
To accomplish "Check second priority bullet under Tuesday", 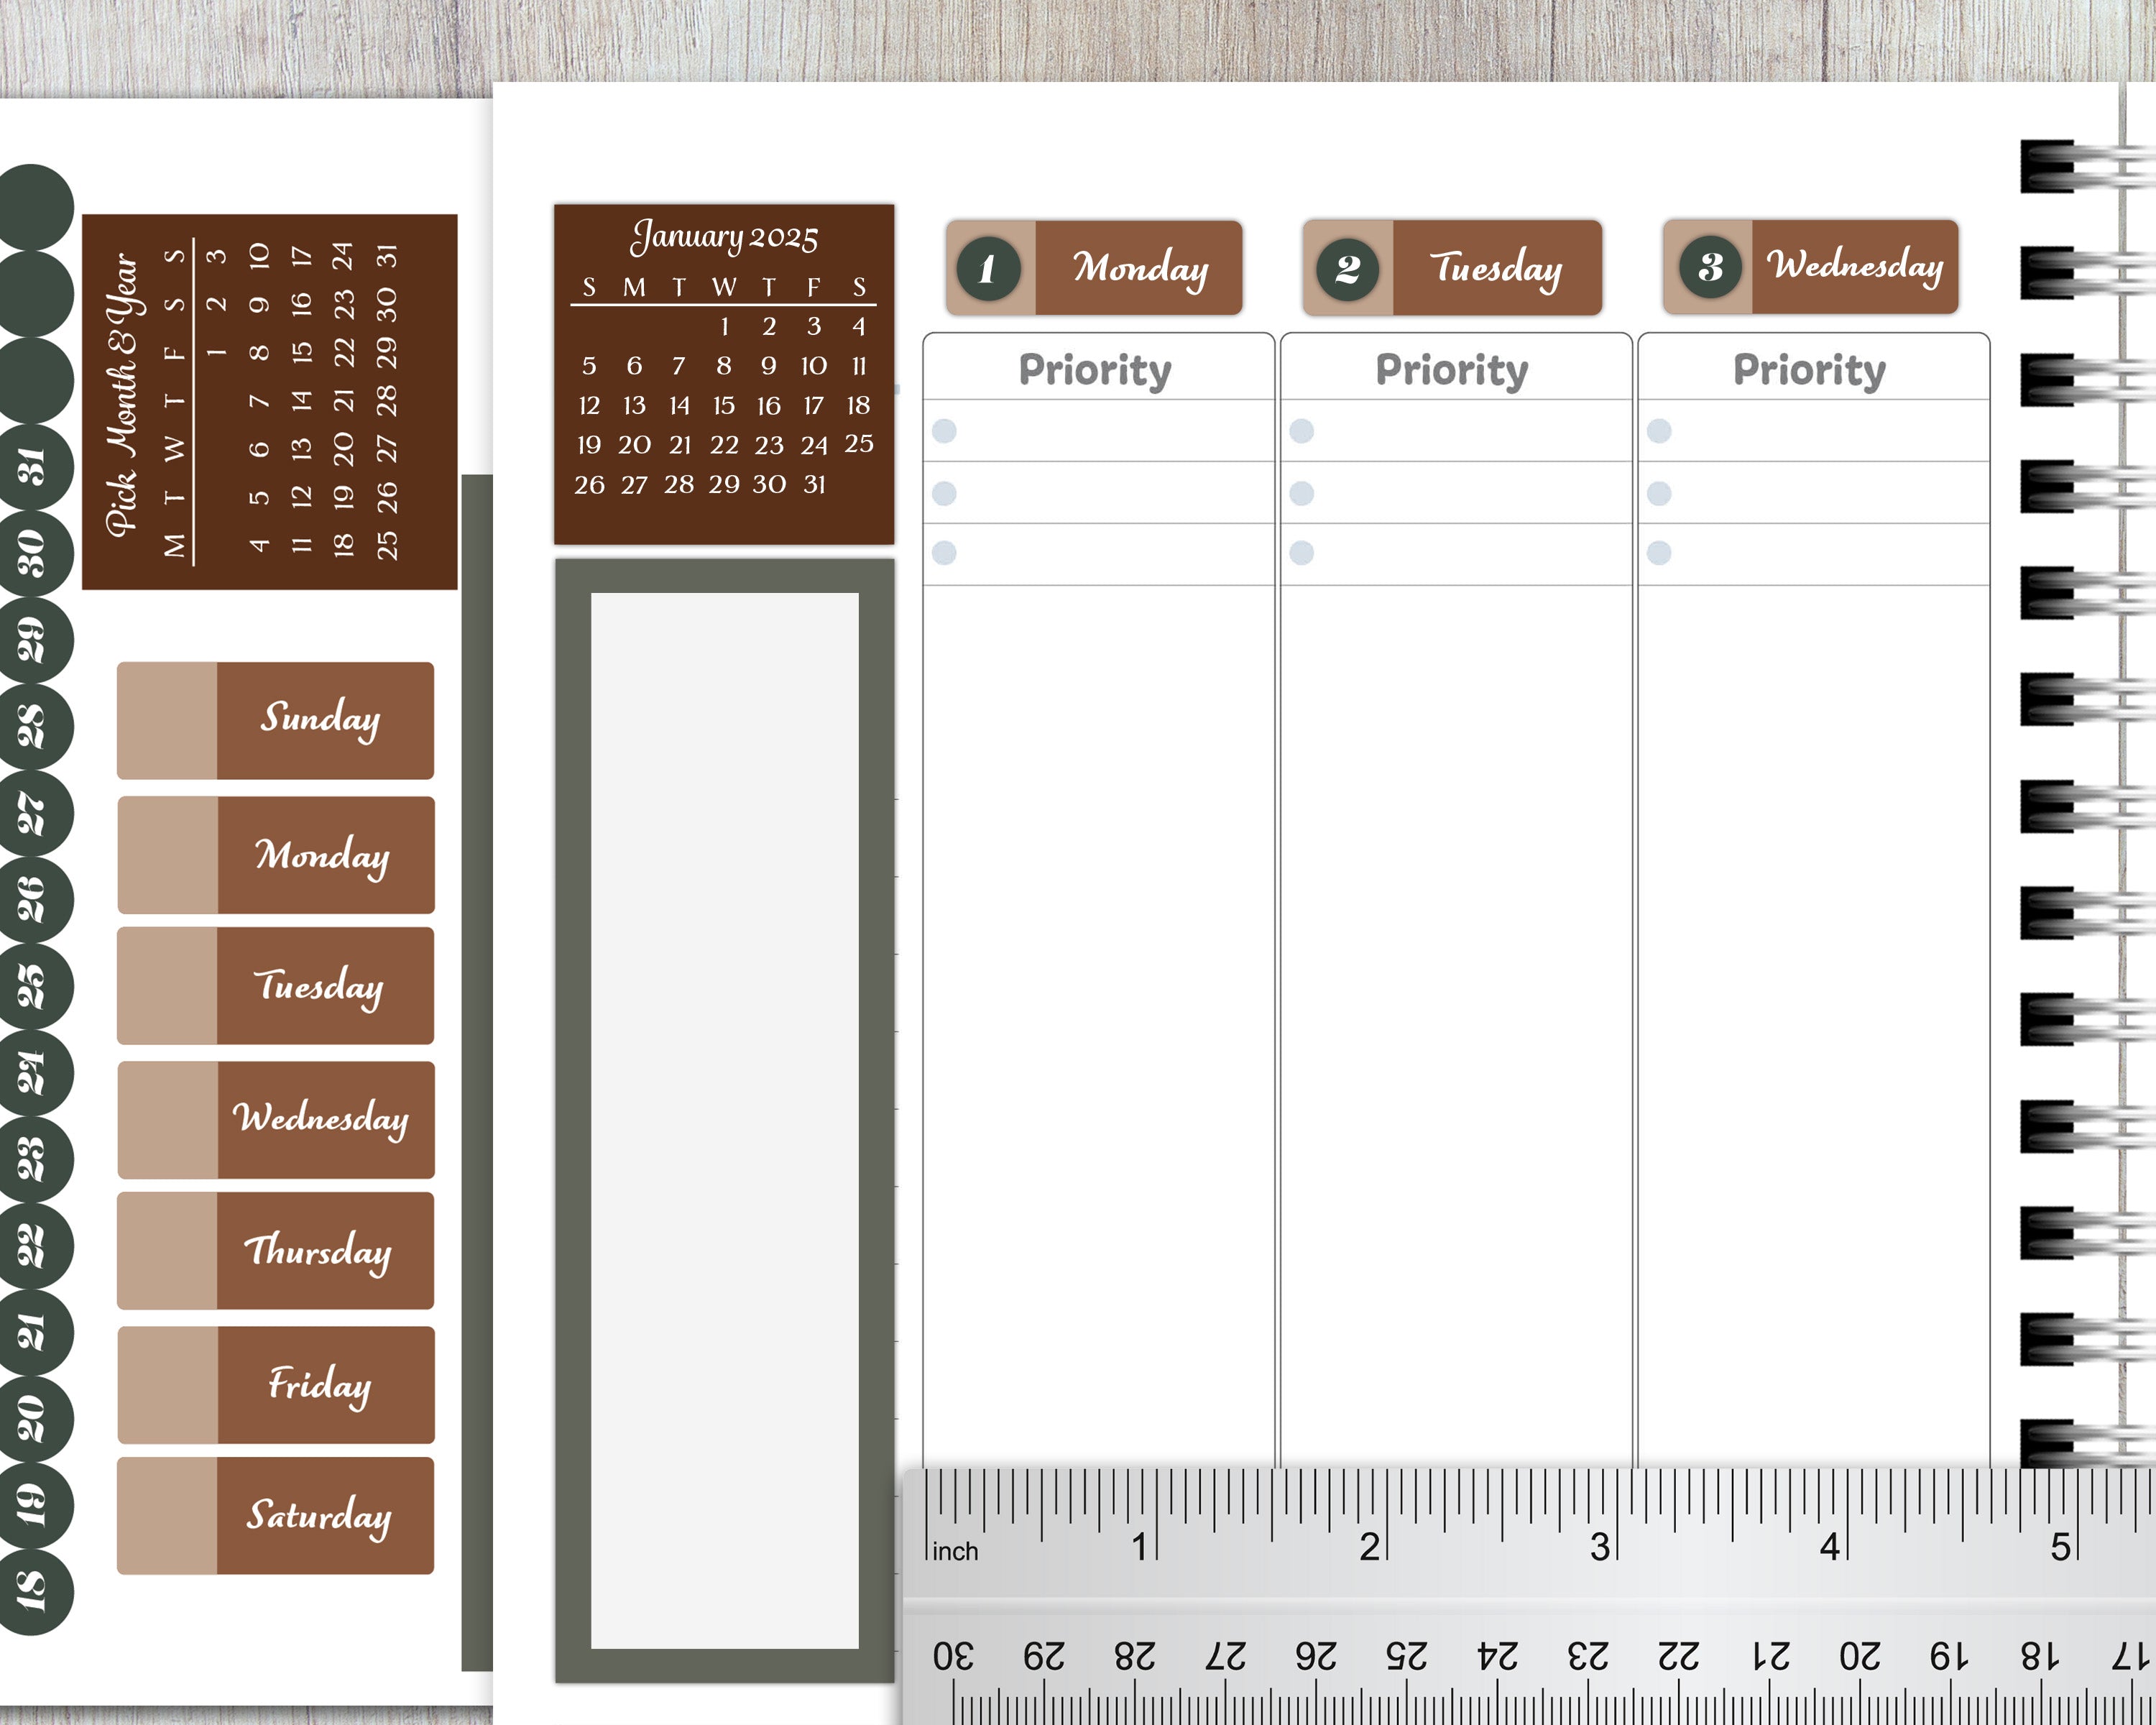I will click(1301, 493).
